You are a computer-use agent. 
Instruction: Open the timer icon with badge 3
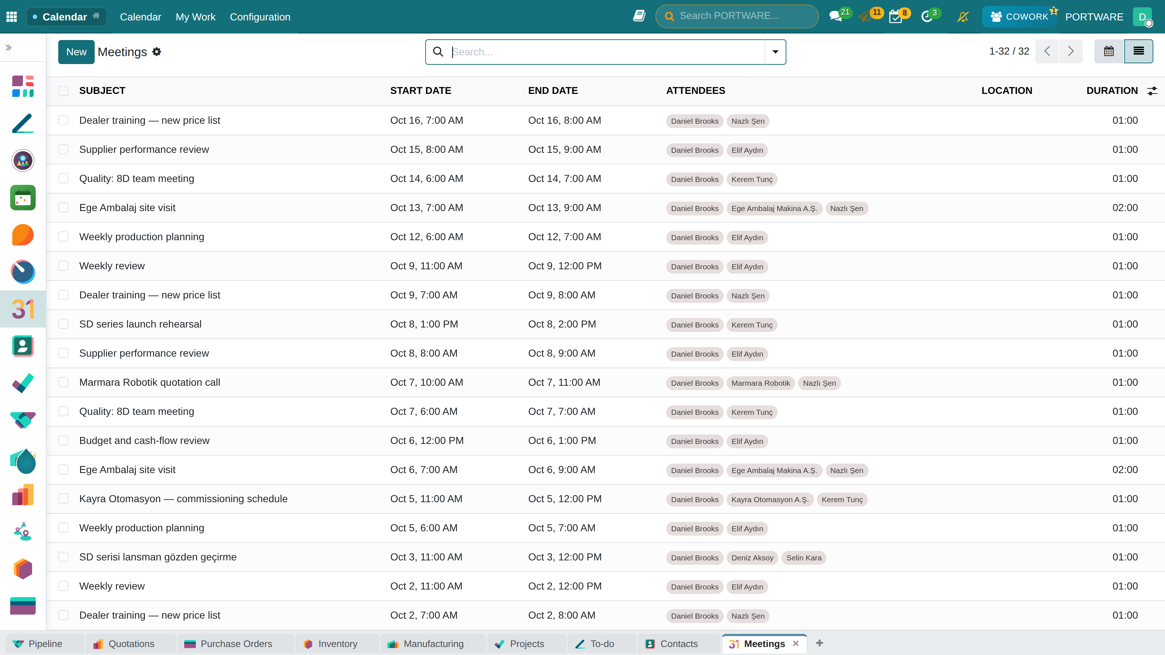[x=927, y=17]
